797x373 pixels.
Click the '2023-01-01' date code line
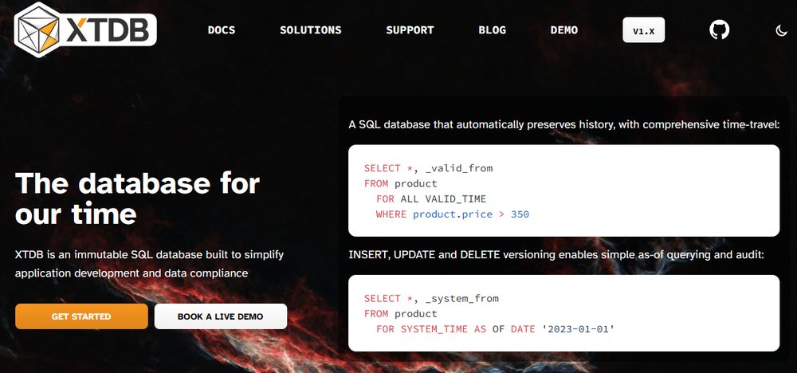click(496, 329)
